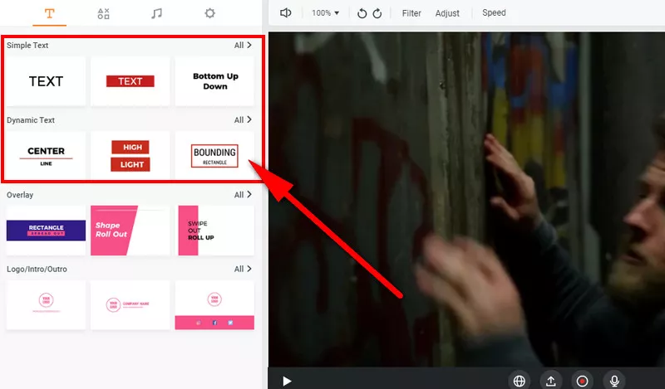665x389 pixels.
Task: Add the Swipe Out Roll Up overlay
Action: 214,231
